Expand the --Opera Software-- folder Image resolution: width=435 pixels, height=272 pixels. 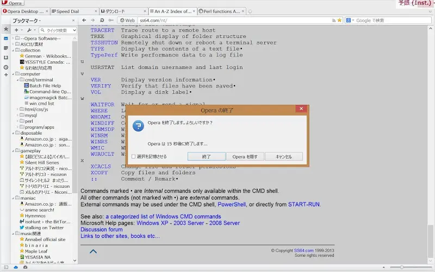(13, 38)
